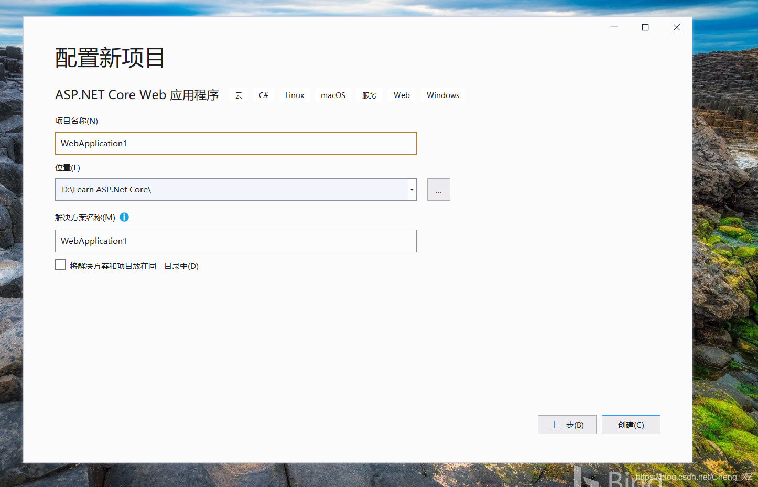
Task: Click the 创建(C) button
Action: 631,424
